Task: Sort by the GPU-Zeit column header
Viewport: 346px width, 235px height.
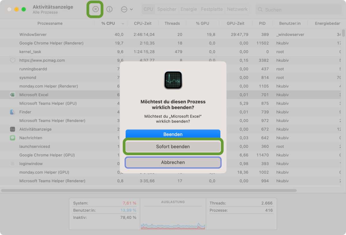Action: [235, 23]
